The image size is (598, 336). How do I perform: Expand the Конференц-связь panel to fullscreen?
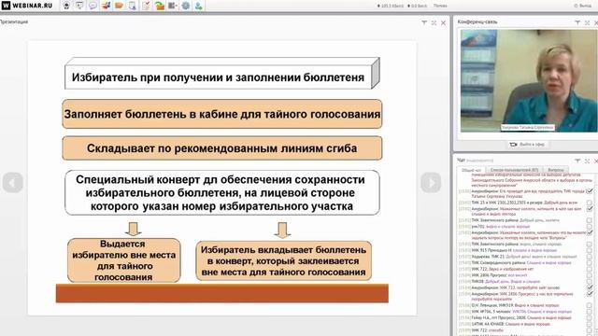click(588, 22)
